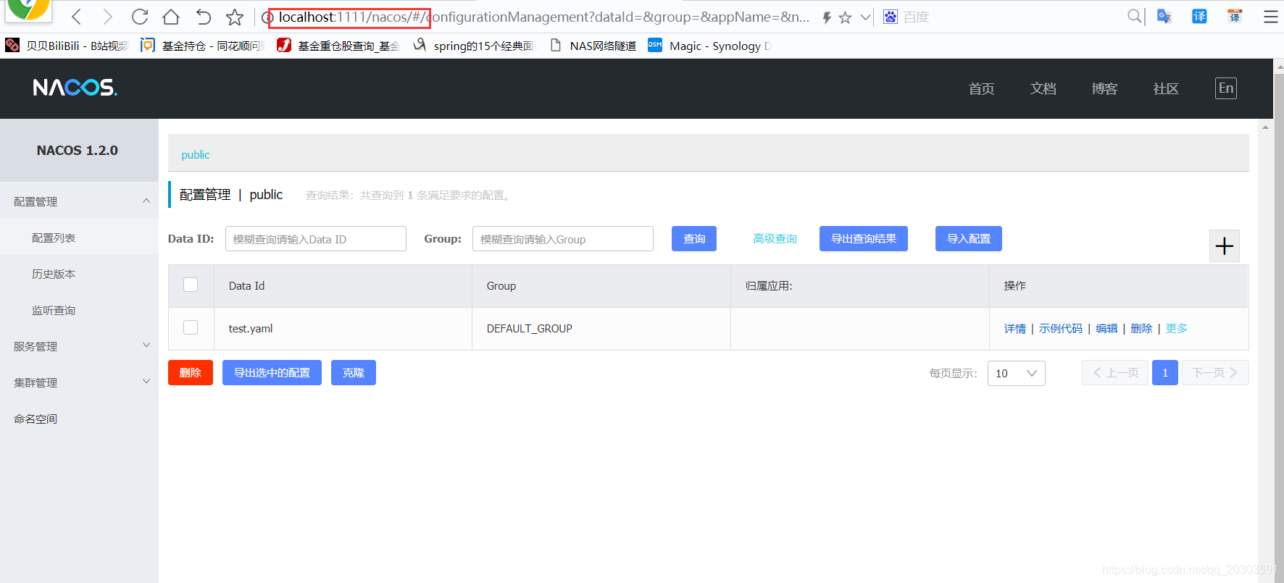This screenshot has width=1284, height=583.
Task: Open 详情 for test.yaml
Action: (x=1014, y=329)
